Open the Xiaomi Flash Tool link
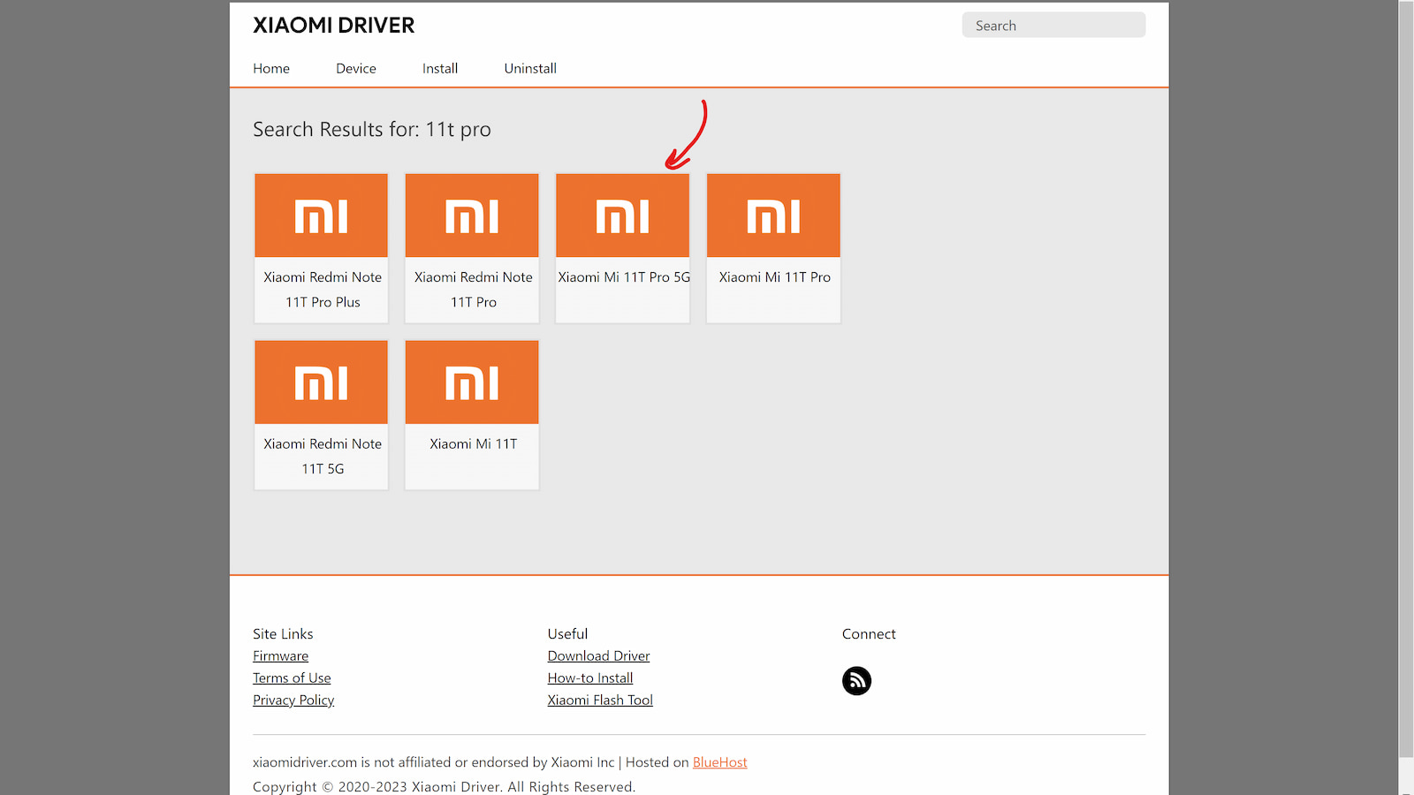1414x795 pixels. click(x=600, y=700)
